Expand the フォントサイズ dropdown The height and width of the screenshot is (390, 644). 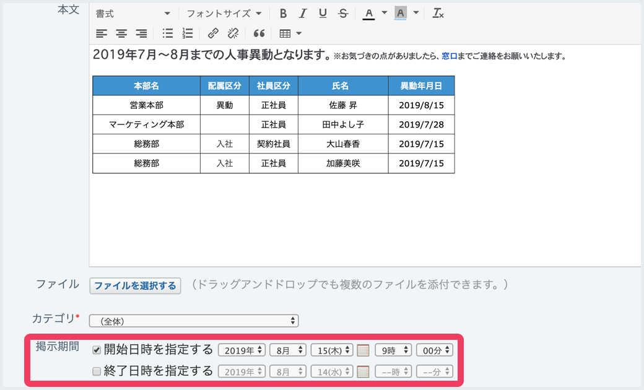tap(224, 13)
